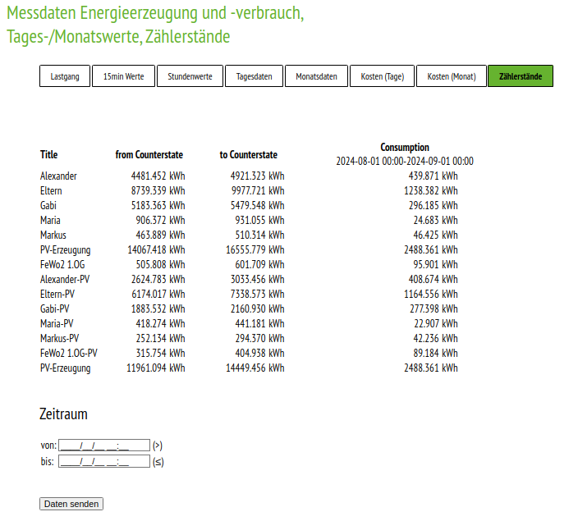Click consumption value 1164.556 kWh
This screenshot has height=521, width=578.
pos(431,294)
